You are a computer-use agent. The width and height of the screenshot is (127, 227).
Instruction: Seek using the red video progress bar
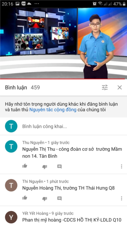pyautogui.click(x=62, y=79)
